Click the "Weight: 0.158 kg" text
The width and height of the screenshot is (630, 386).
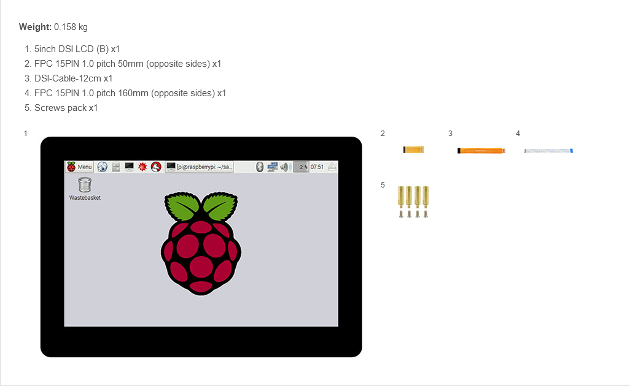coord(53,27)
